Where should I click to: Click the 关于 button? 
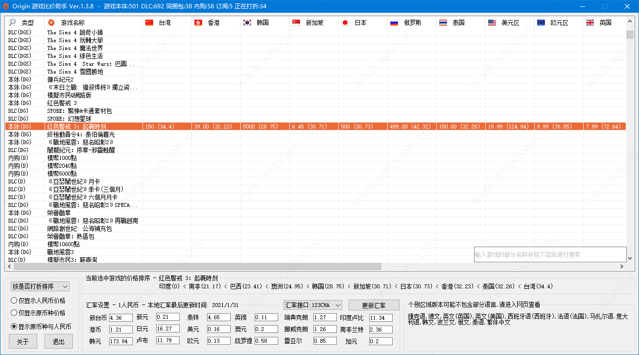[23, 342]
